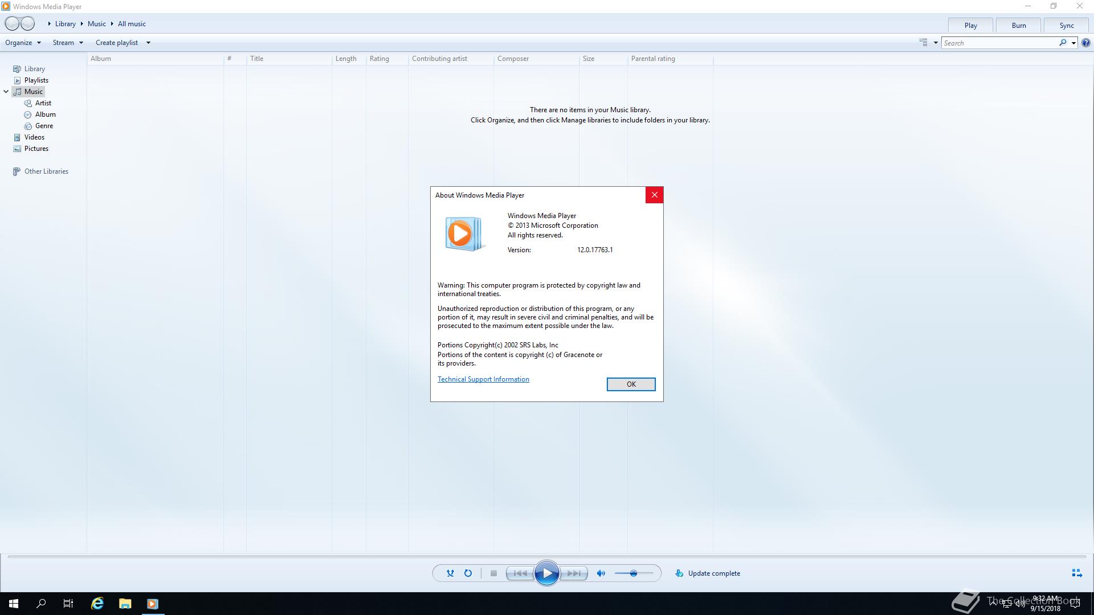Switch to the Burn tab

click(1019, 26)
